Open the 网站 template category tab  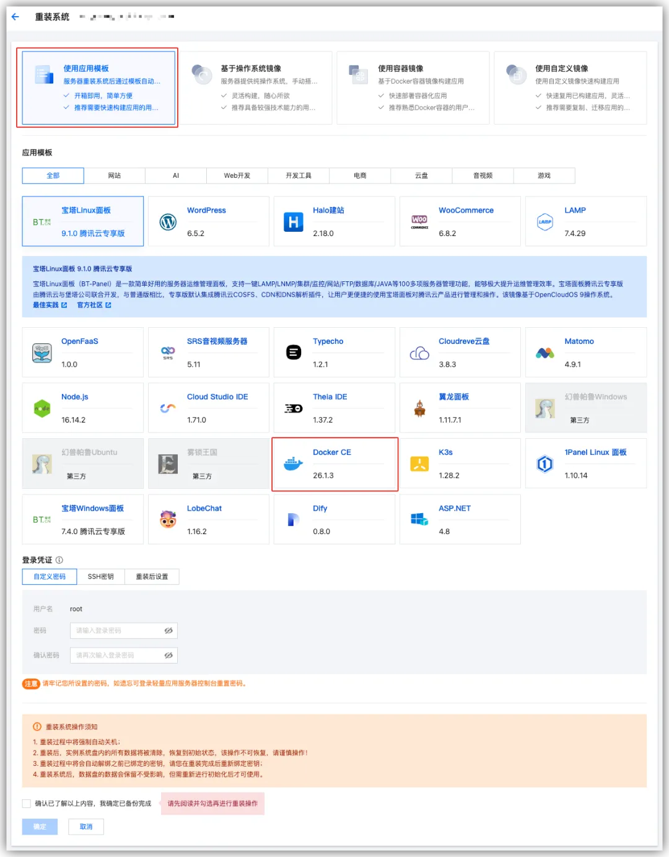pos(115,175)
